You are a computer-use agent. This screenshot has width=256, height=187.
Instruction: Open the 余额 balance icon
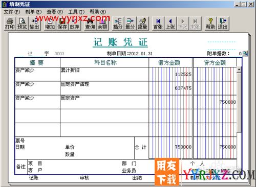pyautogui.click(x=102, y=24)
